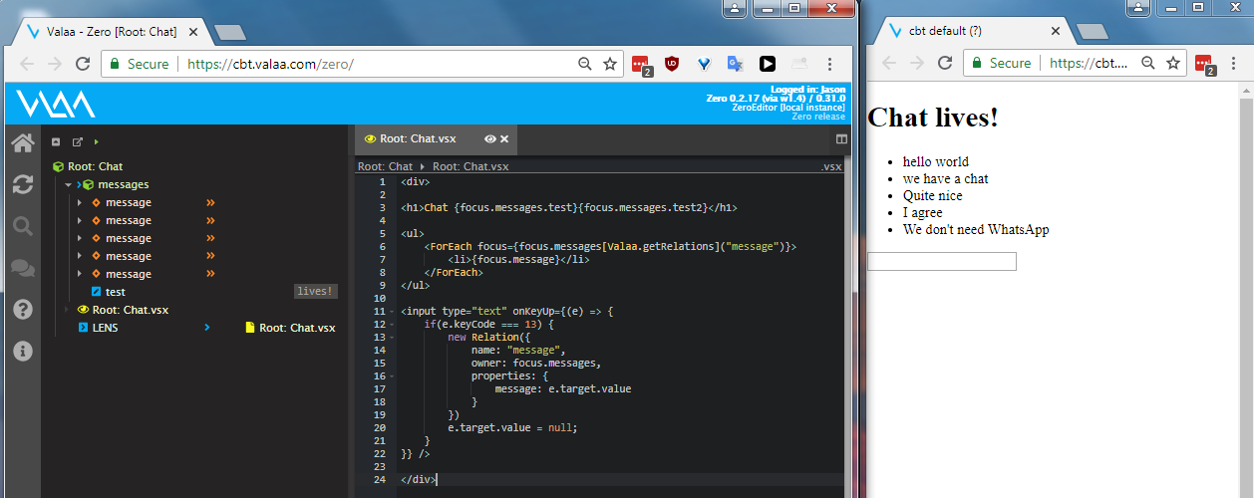Fold code at line 16 arrow

coord(393,376)
